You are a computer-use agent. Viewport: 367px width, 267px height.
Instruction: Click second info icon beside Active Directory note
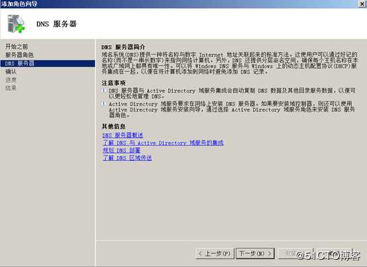coord(104,103)
